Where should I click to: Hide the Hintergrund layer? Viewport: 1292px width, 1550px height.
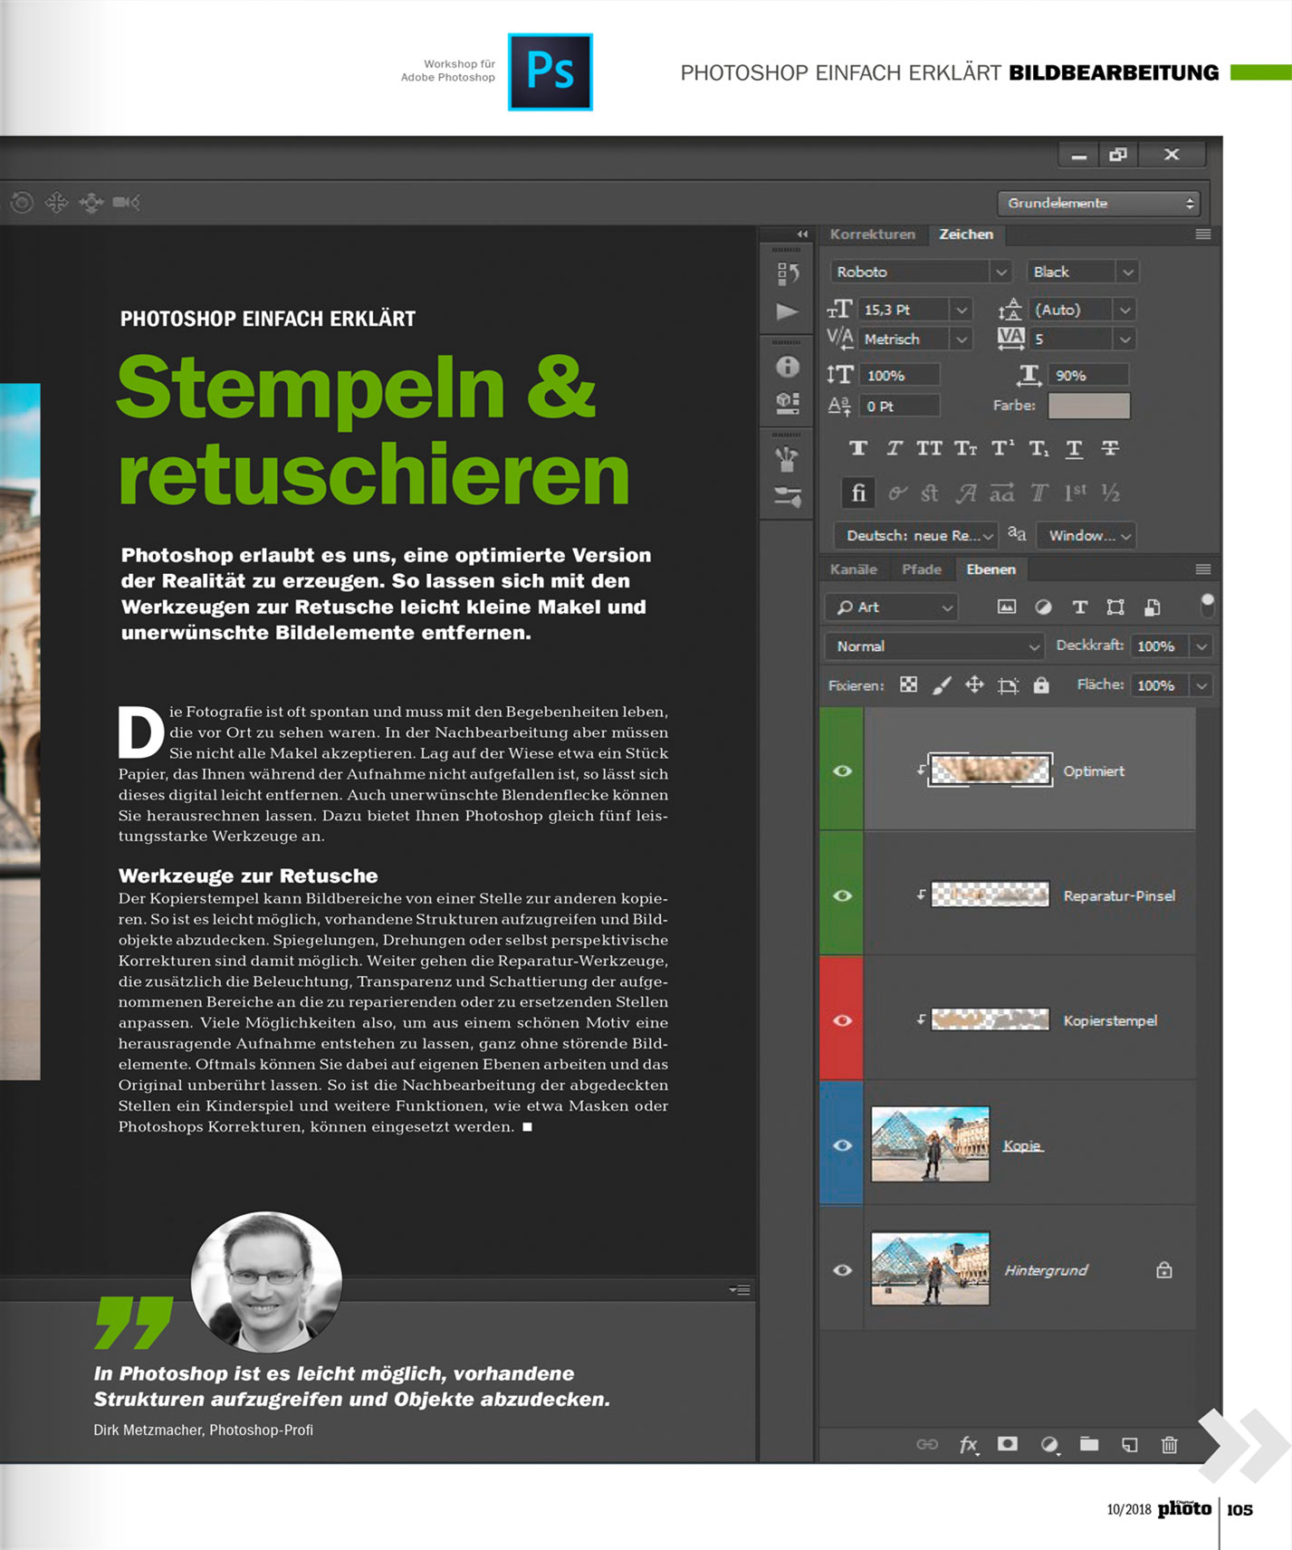coord(842,1270)
